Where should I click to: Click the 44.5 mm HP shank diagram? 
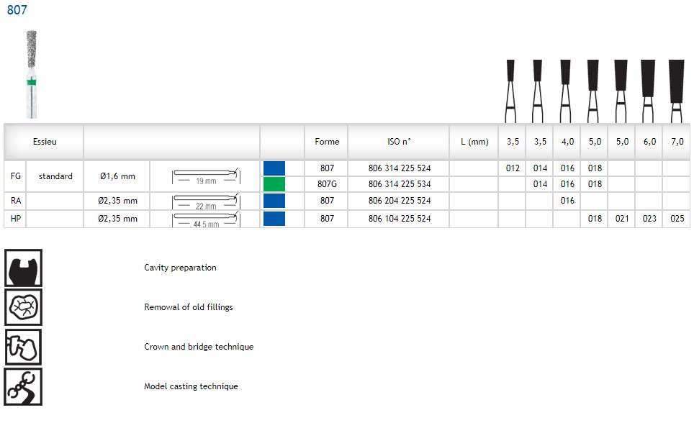205,219
